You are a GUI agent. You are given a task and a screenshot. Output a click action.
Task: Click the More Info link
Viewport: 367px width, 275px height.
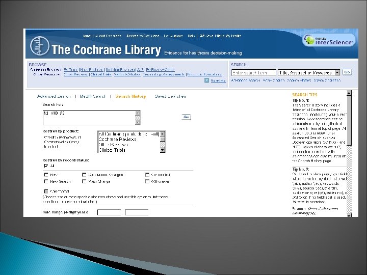tap(218, 80)
